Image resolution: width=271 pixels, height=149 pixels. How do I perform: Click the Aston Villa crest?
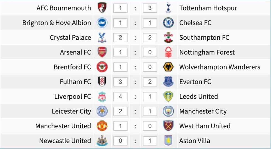168,141
